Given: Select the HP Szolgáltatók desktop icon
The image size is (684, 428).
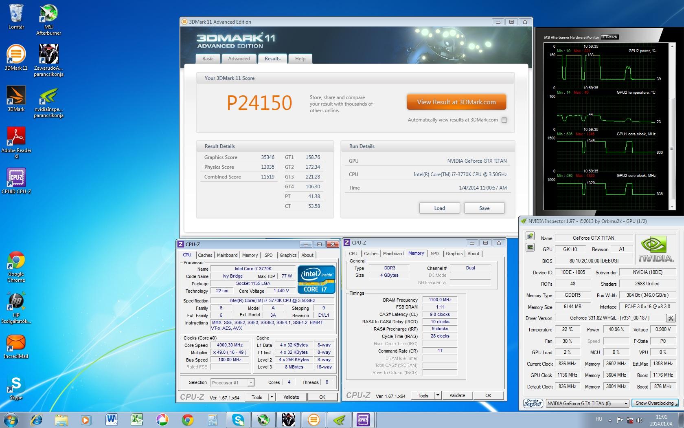Looking at the screenshot, I should [x=16, y=308].
